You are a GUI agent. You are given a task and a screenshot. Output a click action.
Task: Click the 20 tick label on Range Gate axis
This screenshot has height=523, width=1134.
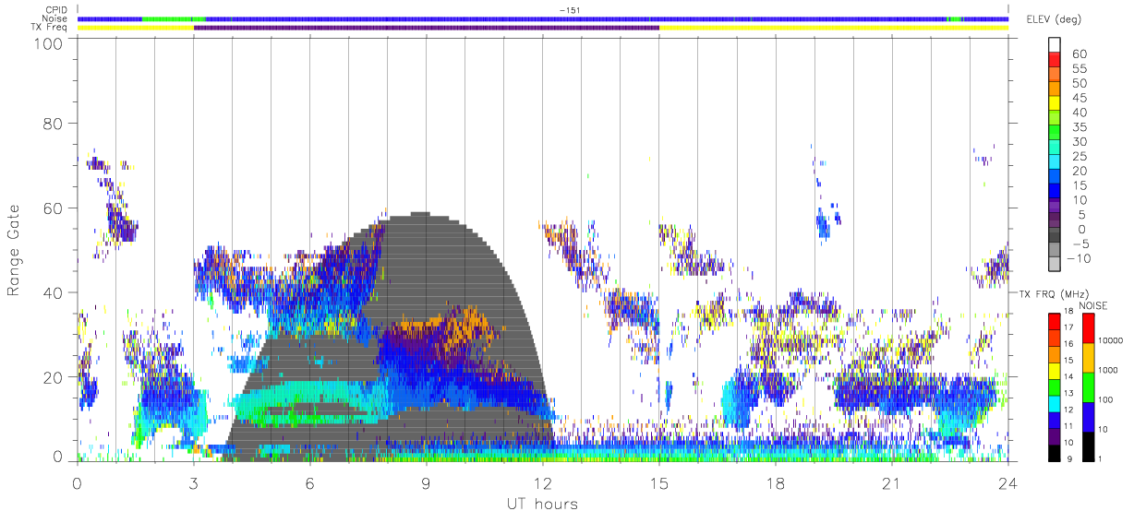[54, 377]
